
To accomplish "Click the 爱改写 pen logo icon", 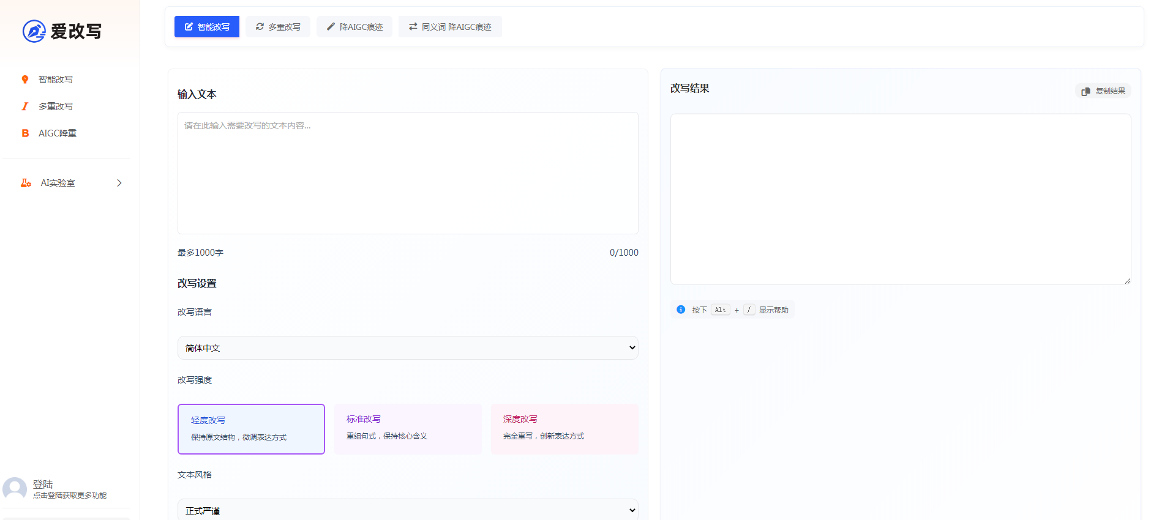I will (x=34, y=31).
